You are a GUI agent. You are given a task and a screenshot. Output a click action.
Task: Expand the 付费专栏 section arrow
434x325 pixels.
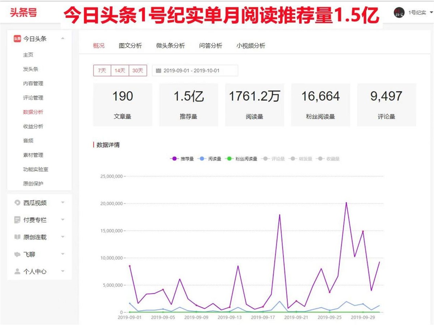pyautogui.click(x=63, y=220)
